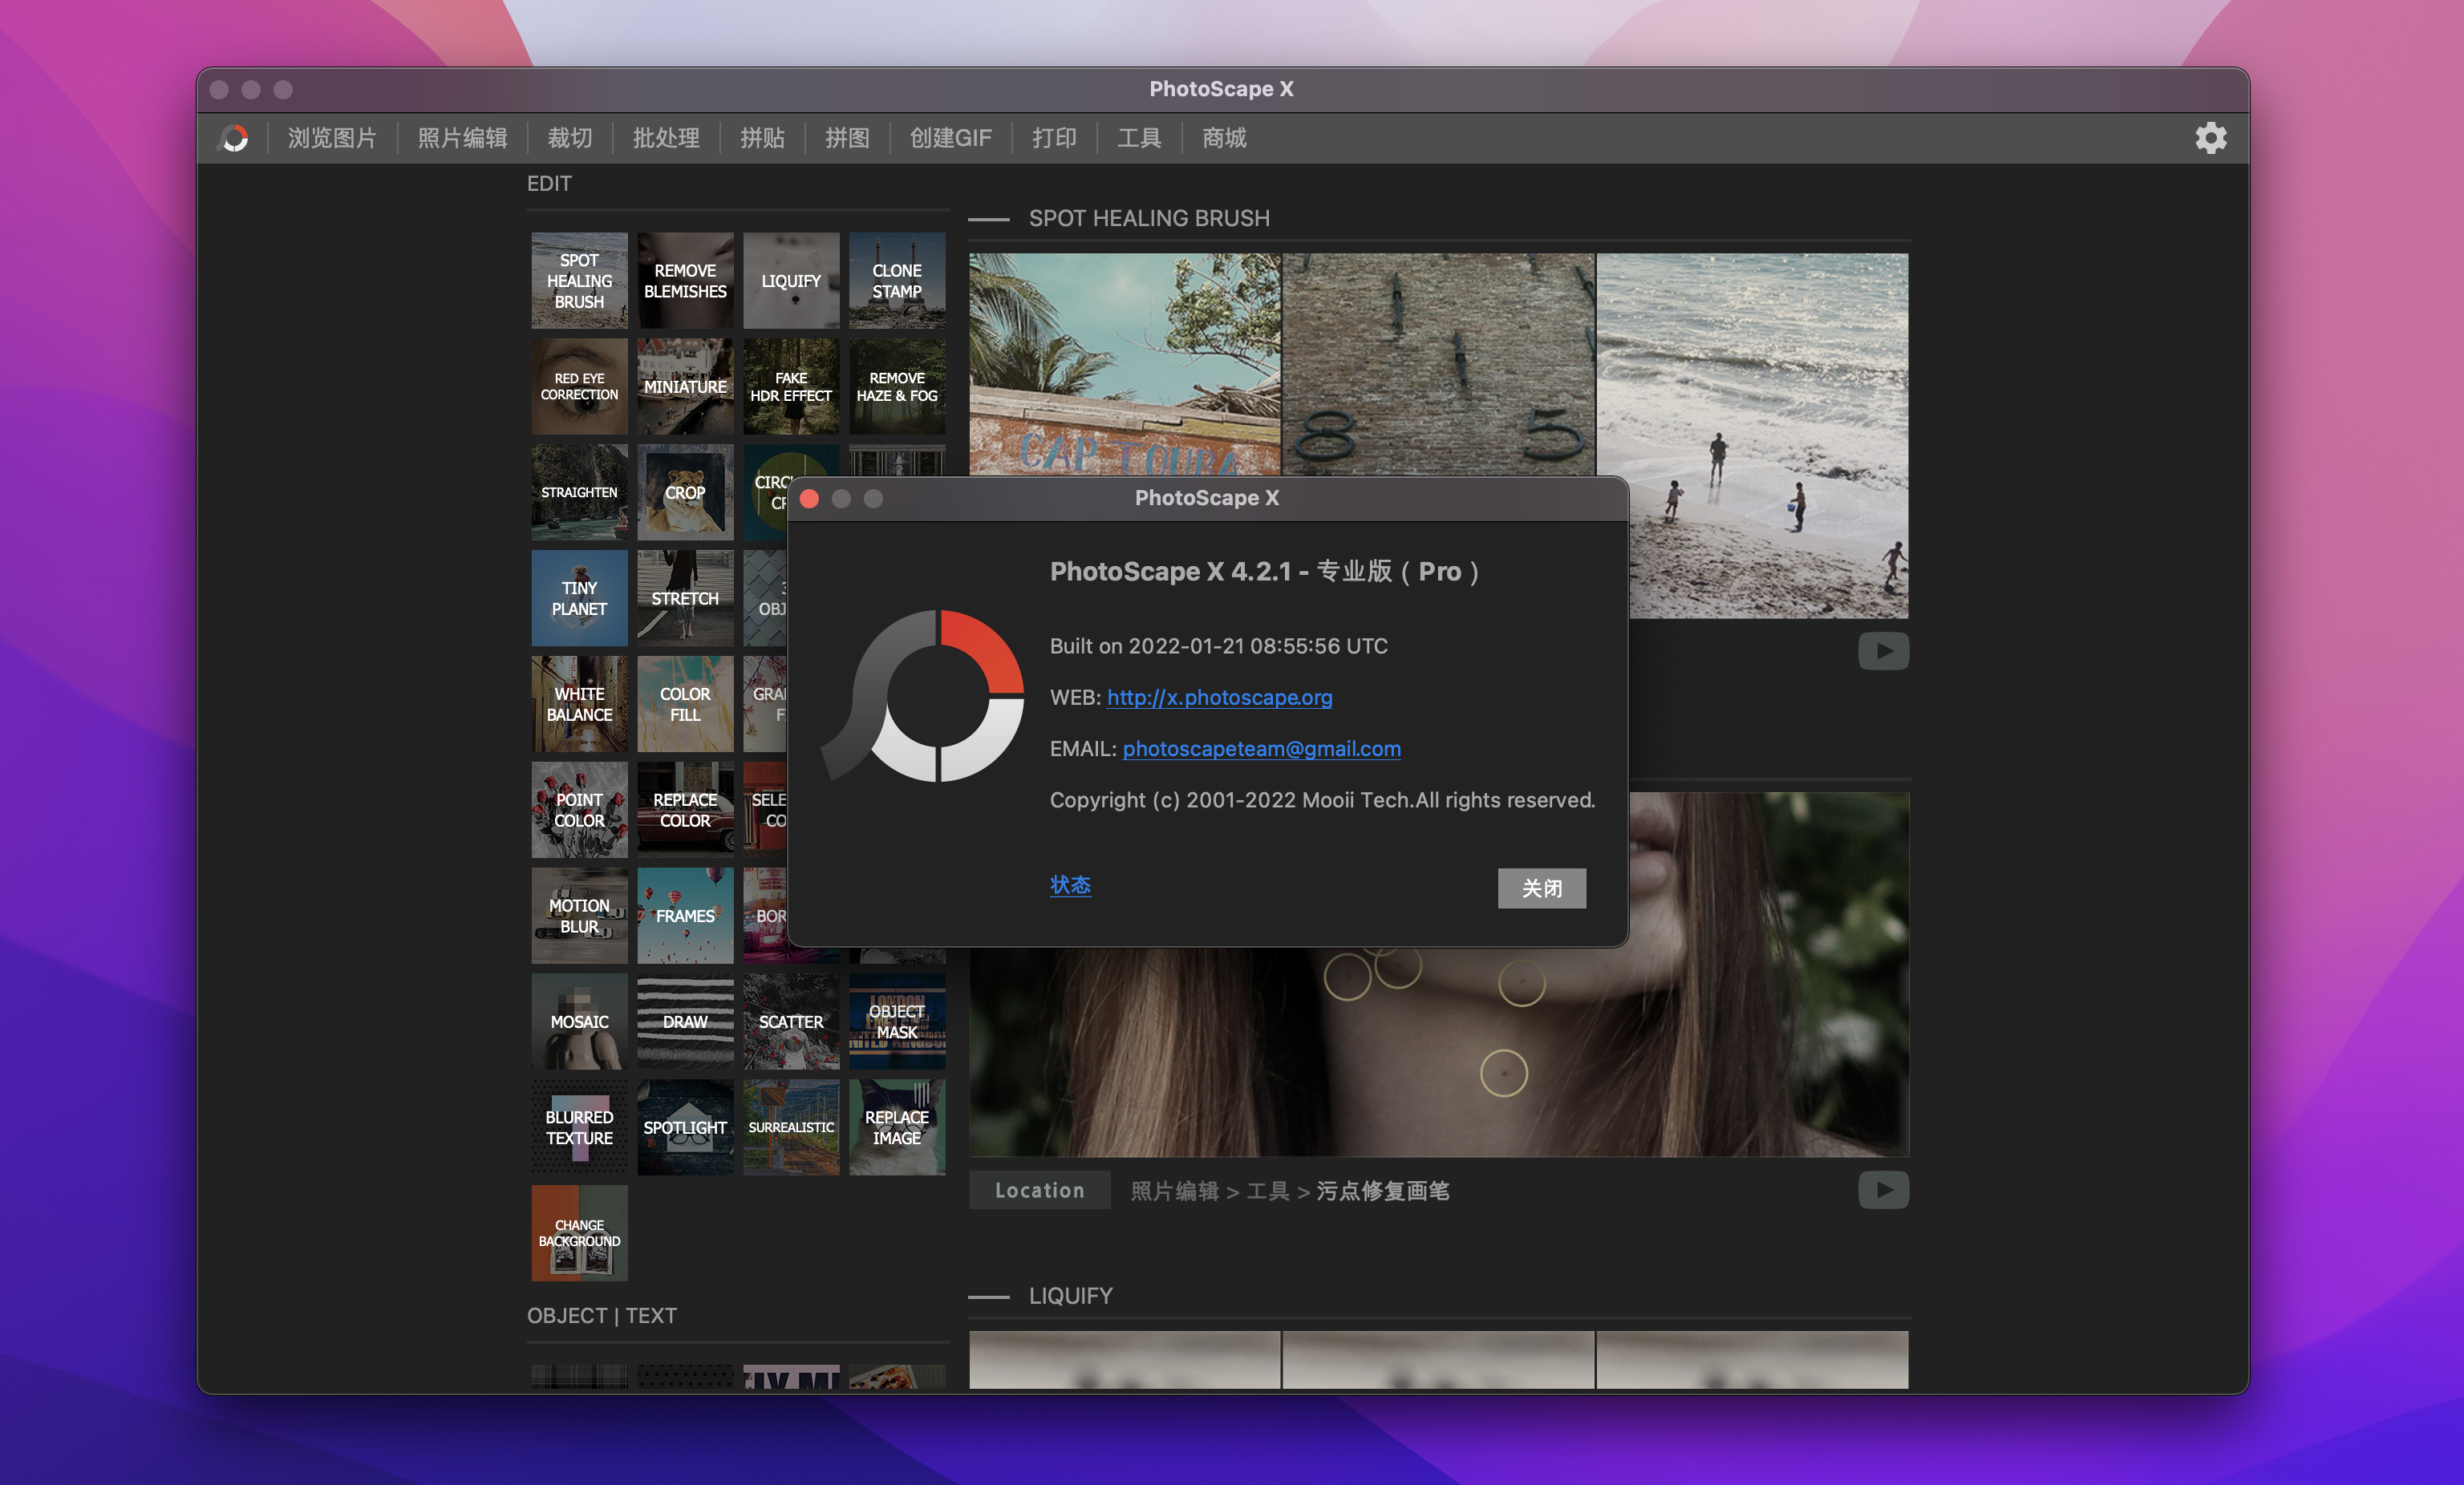This screenshot has height=1485, width=2464.
Task: Choose the Spotlight tool tile
Action: [685, 1127]
